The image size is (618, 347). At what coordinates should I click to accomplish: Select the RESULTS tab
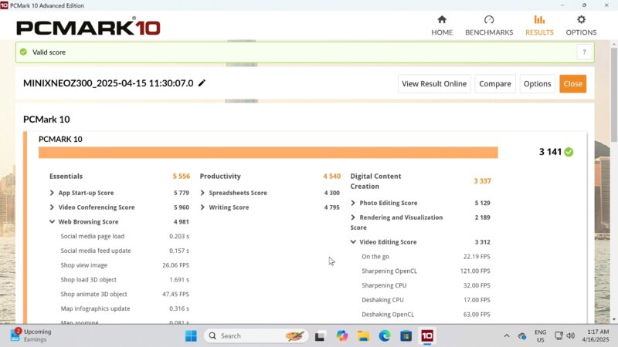(539, 25)
